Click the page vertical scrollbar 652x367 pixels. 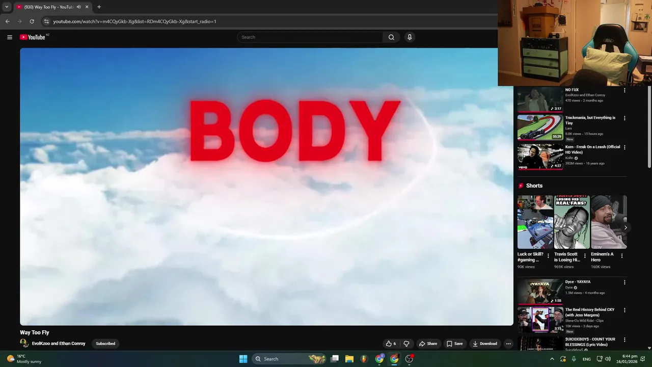click(x=649, y=127)
